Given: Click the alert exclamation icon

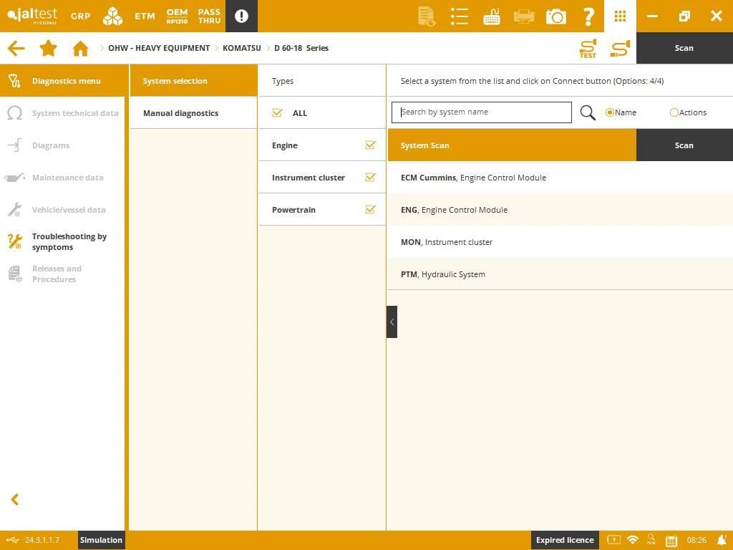Looking at the screenshot, I should 241,16.
